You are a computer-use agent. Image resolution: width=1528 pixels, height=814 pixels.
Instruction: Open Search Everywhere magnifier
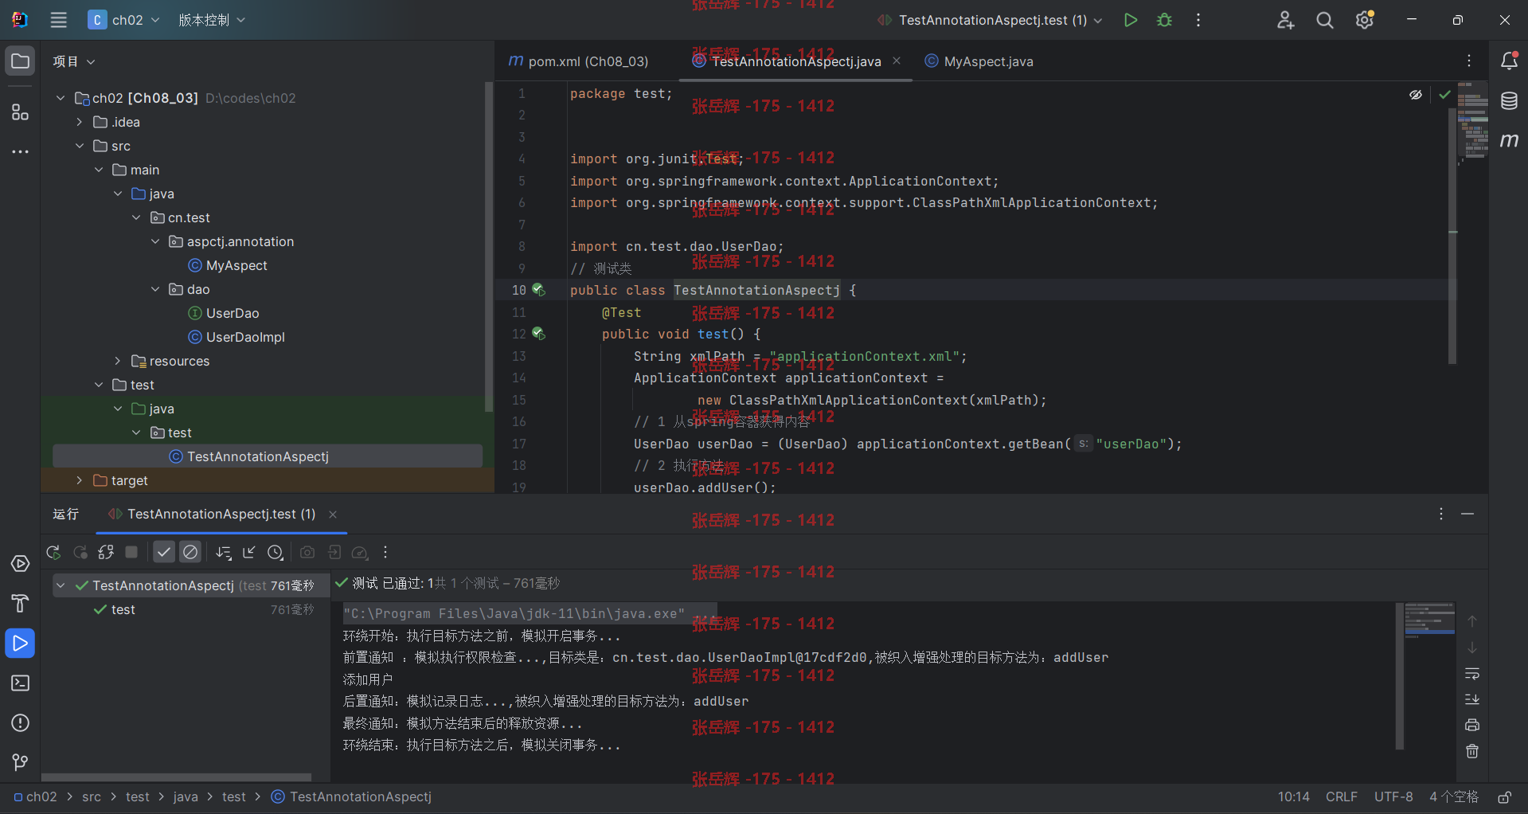point(1325,20)
